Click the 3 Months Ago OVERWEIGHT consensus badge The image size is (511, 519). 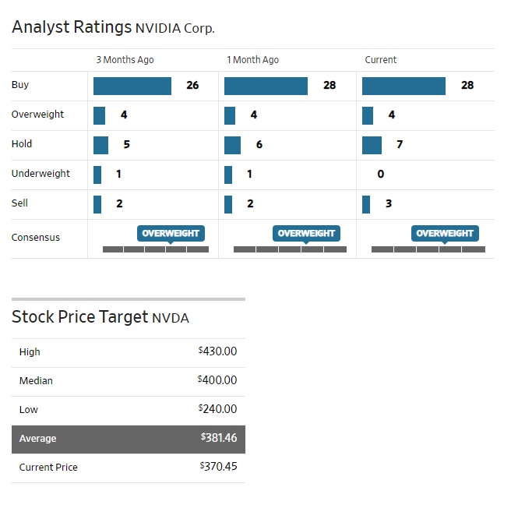click(171, 233)
